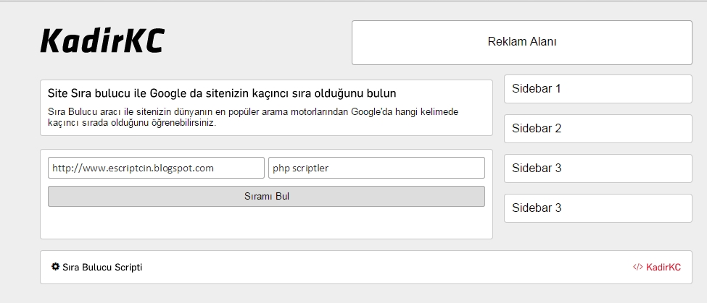Click the upper Sidebar 3 box

[598, 168]
